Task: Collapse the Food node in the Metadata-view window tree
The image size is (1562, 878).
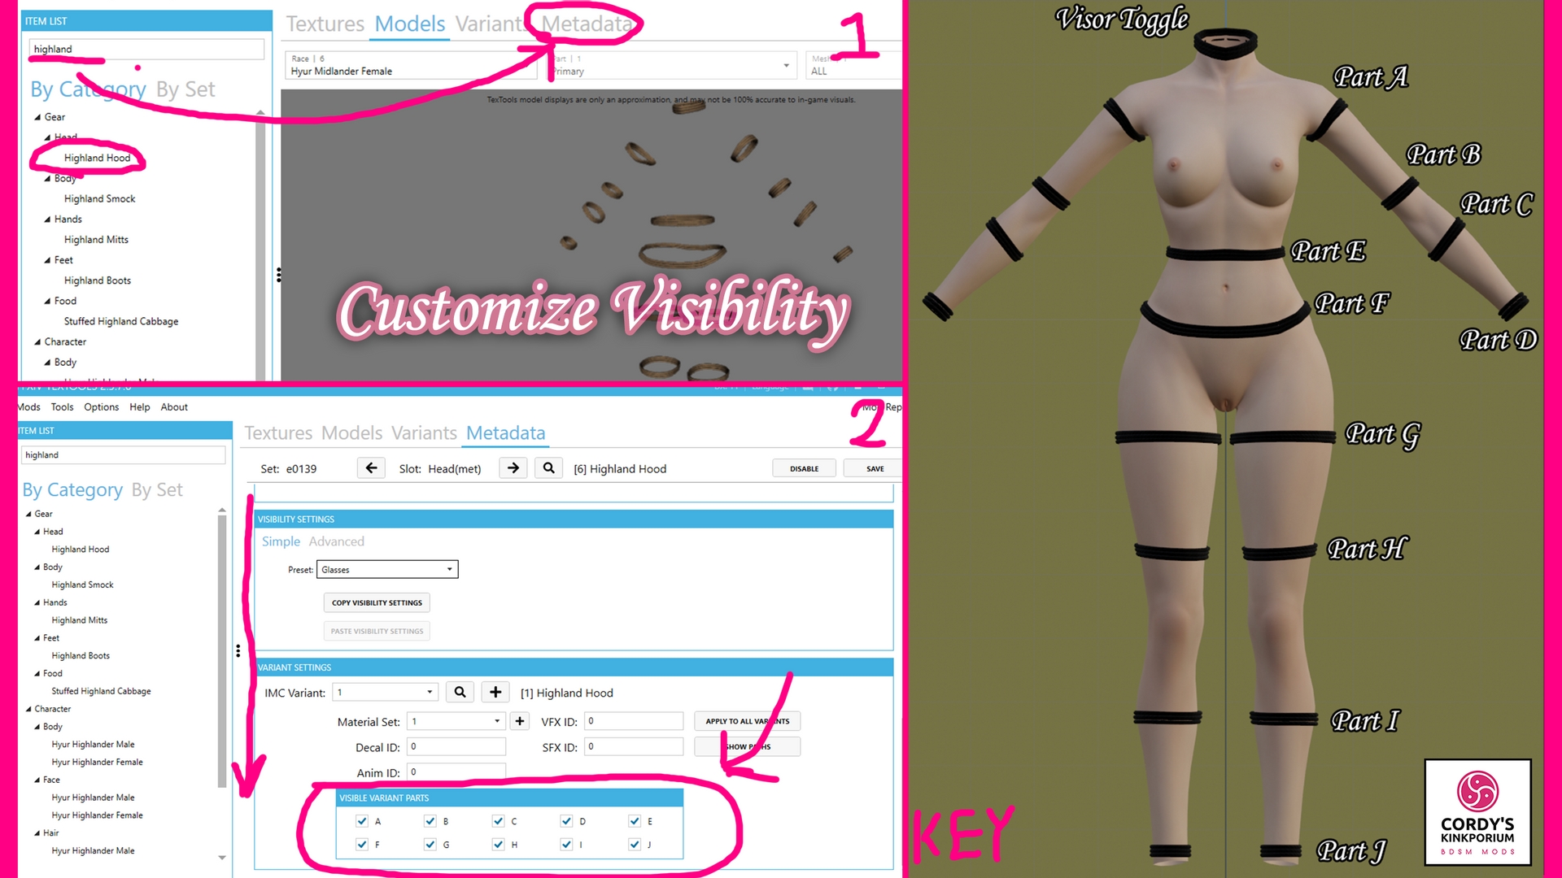Action: [x=37, y=673]
